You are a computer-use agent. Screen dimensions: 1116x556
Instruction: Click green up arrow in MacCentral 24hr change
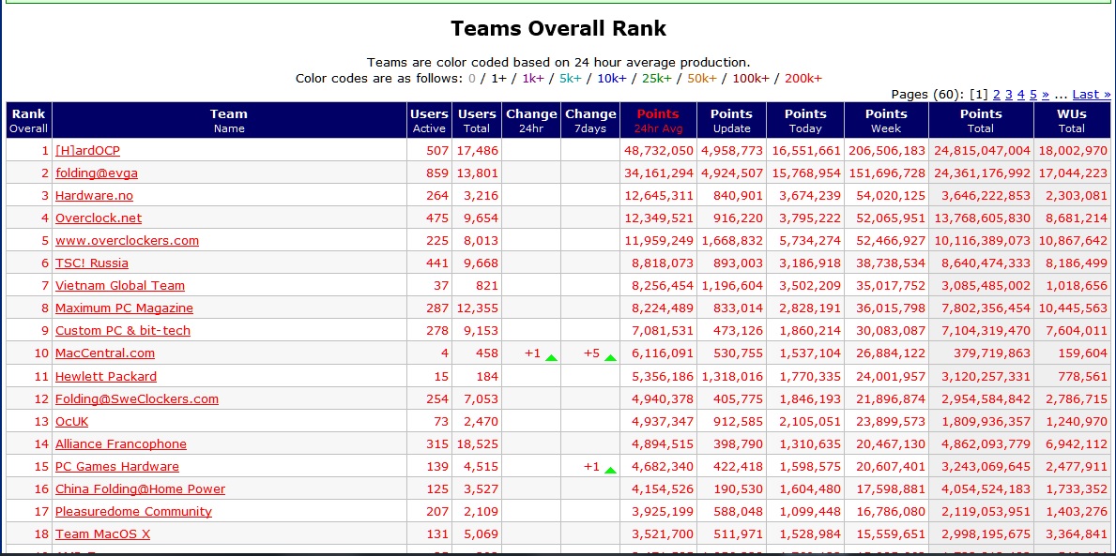[x=551, y=357]
